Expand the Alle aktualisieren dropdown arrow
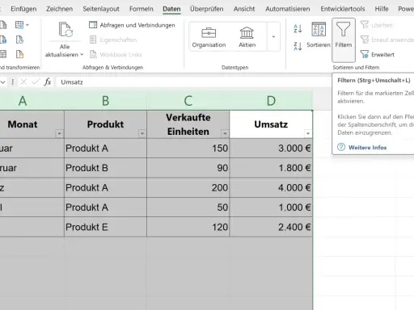 [82, 55]
